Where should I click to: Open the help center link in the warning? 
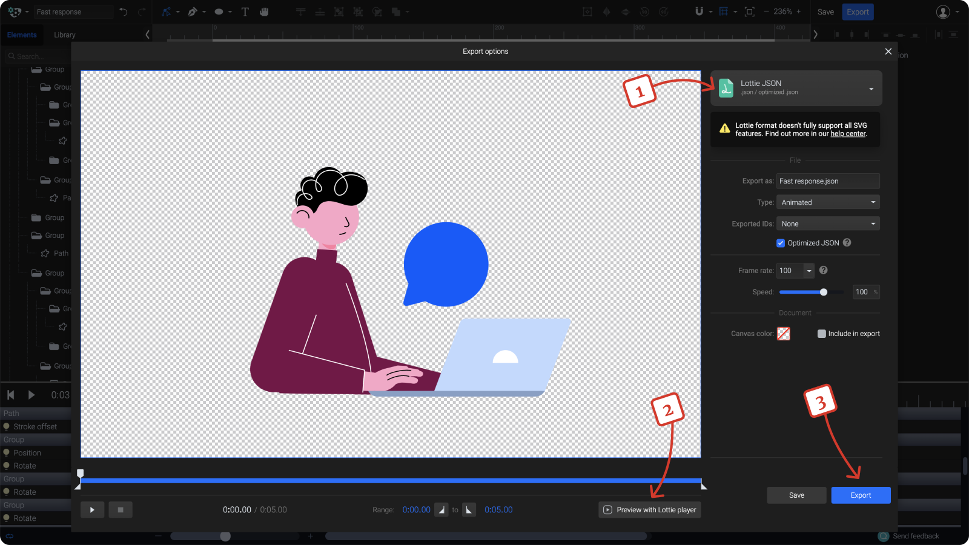[x=848, y=134]
